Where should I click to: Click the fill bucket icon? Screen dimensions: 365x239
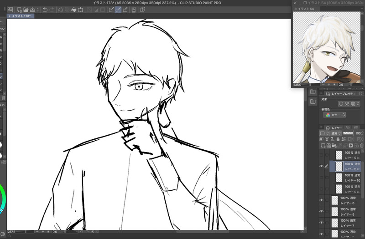point(74,10)
